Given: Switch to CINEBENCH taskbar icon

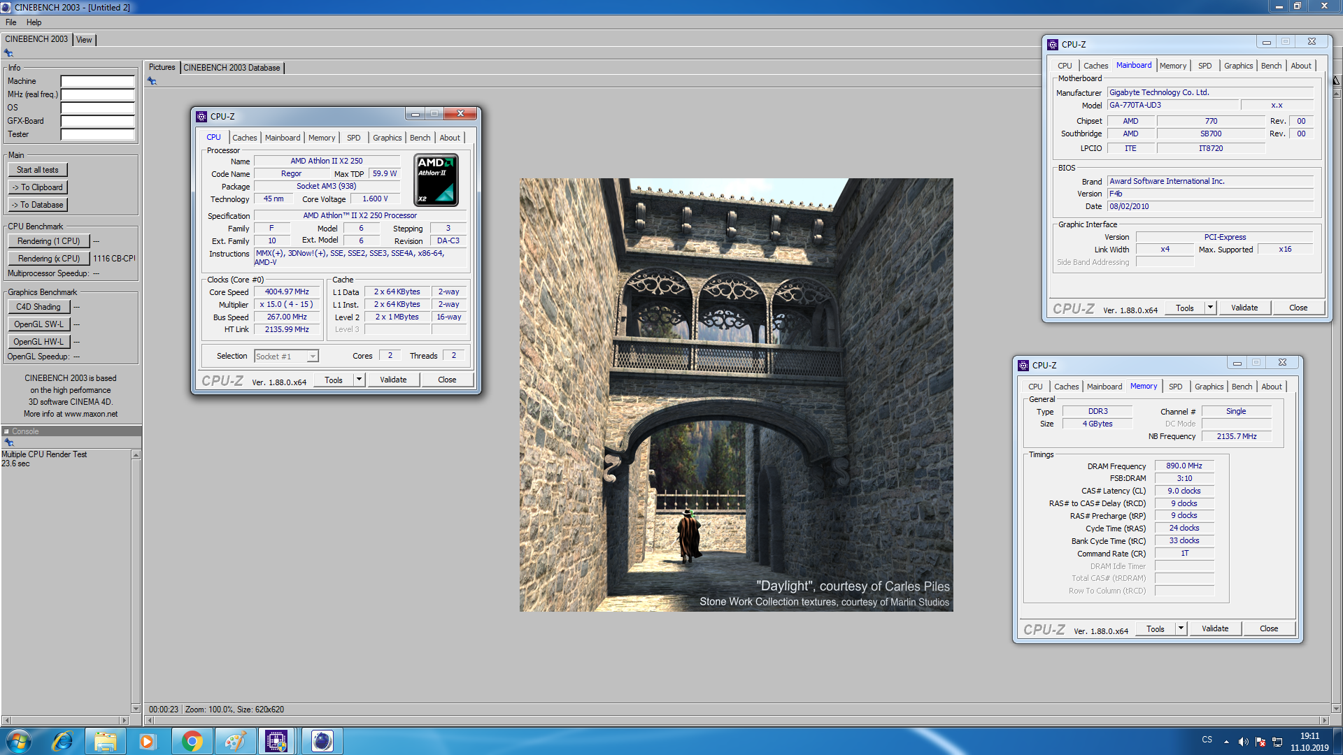Looking at the screenshot, I should [x=322, y=741].
